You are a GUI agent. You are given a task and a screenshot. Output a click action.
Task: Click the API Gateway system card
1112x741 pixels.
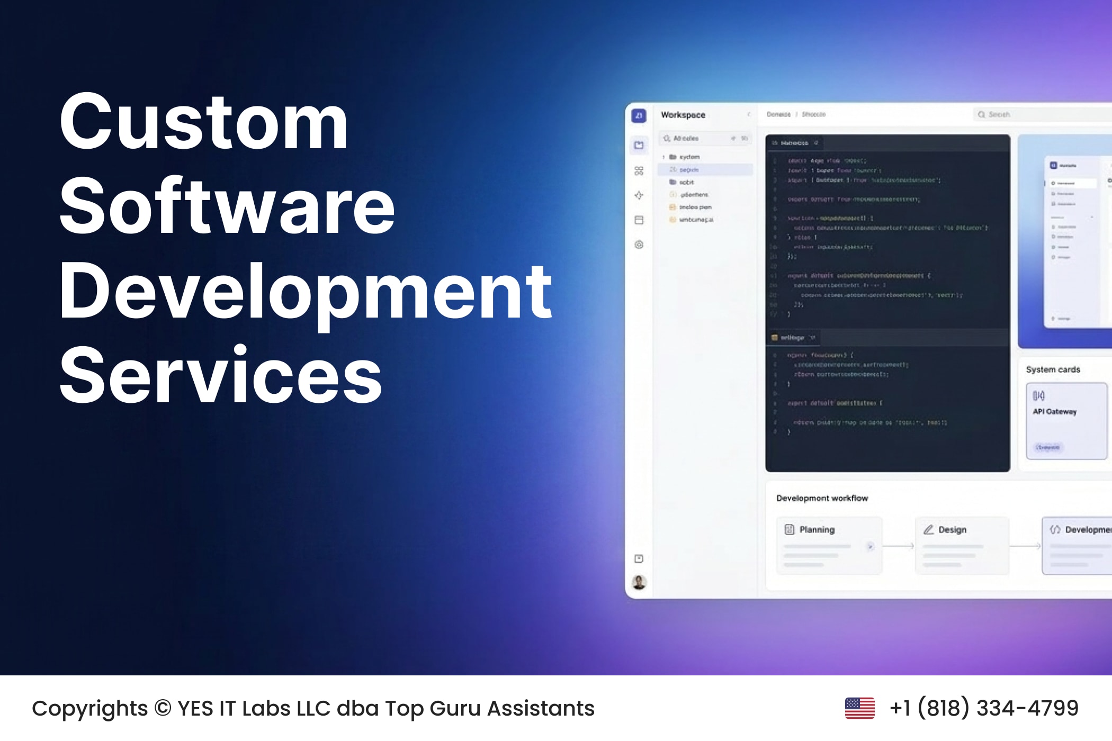click(x=1066, y=421)
